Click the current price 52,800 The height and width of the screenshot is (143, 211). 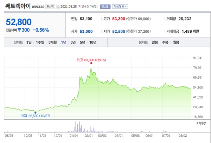click(x=19, y=22)
